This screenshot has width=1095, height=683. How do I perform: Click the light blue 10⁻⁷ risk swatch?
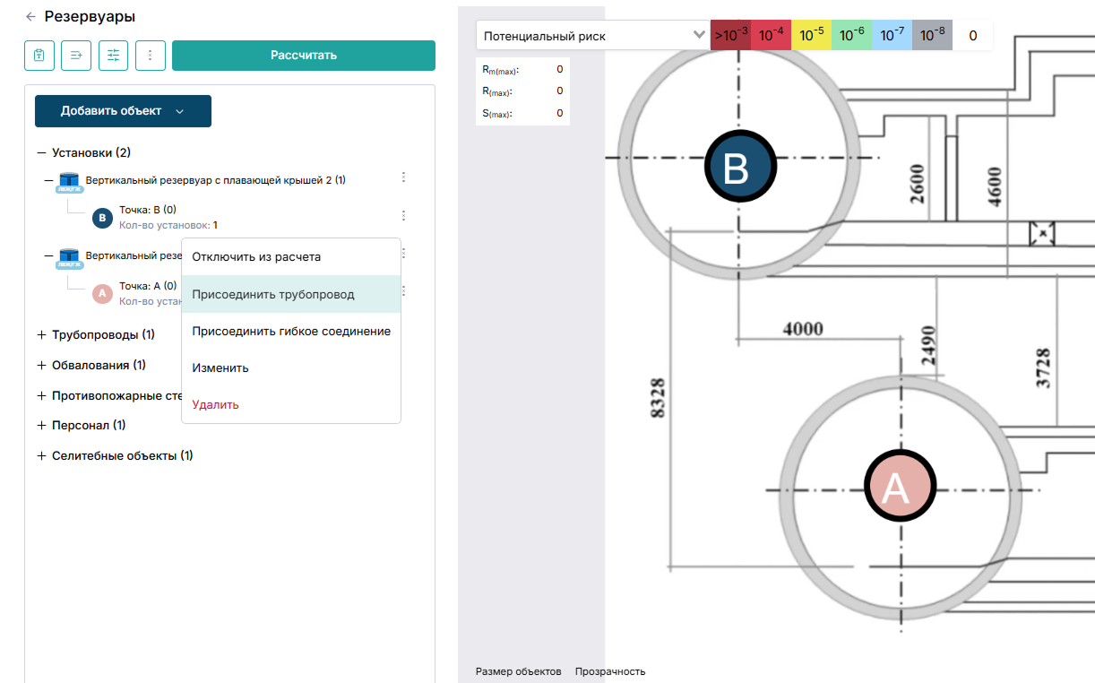coord(892,36)
